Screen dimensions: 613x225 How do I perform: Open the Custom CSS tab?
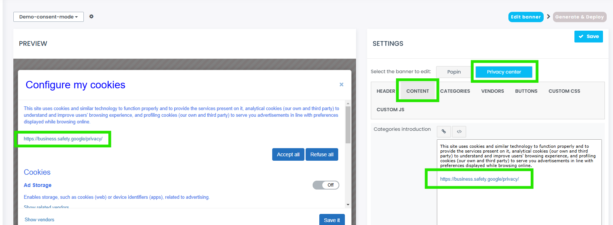[564, 91]
